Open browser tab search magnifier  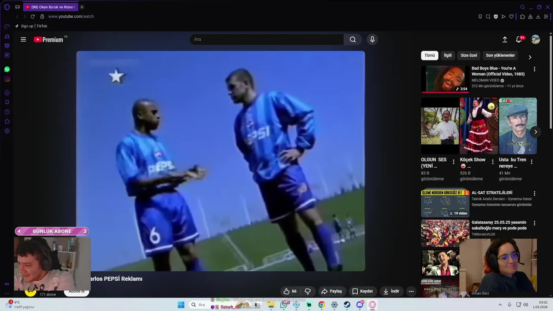[x=522, y=7]
